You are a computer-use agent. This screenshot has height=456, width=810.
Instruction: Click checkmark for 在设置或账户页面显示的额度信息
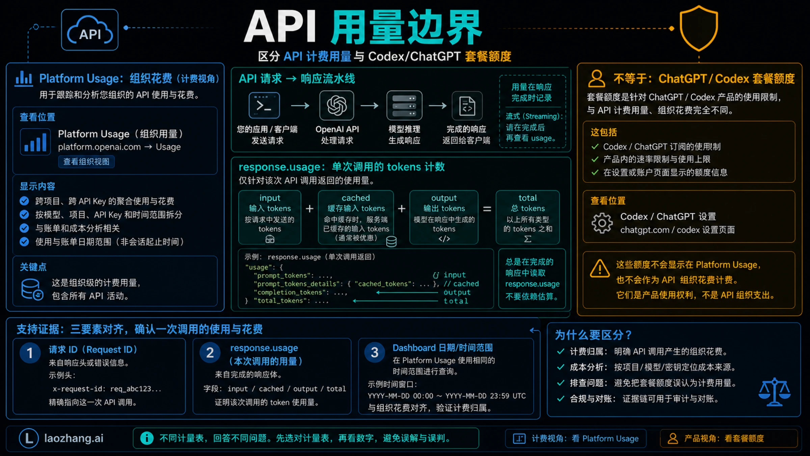pos(595,172)
